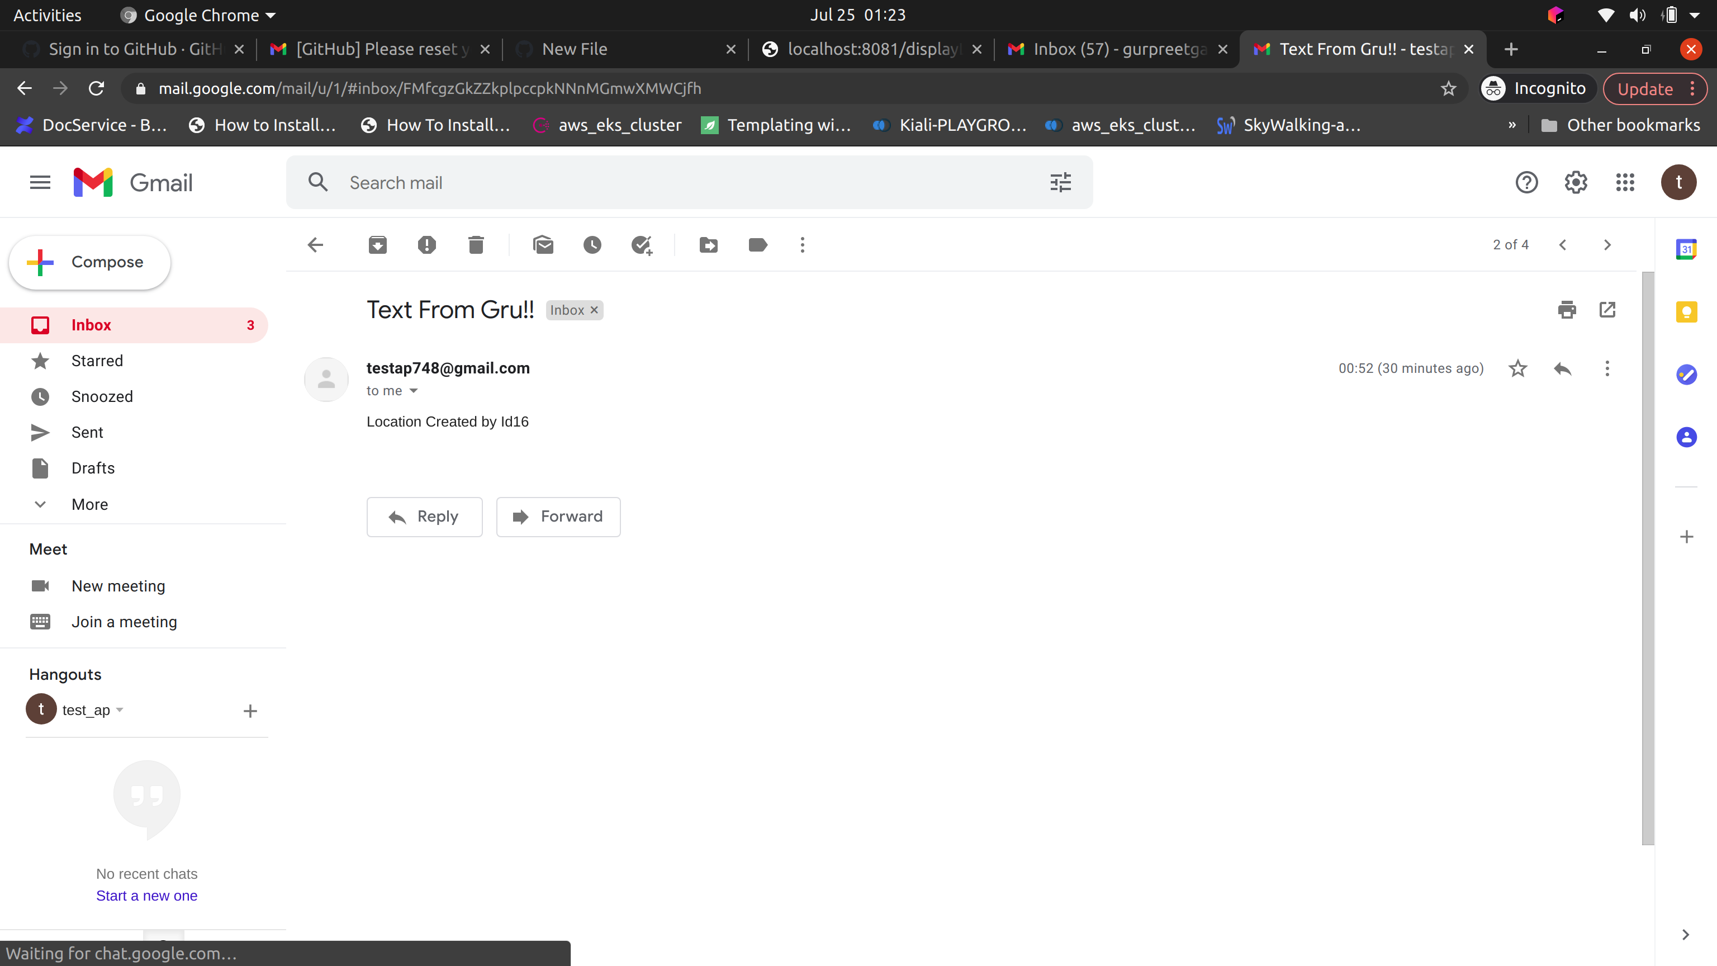
Task: Move the email to another folder
Action: pyautogui.click(x=708, y=245)
